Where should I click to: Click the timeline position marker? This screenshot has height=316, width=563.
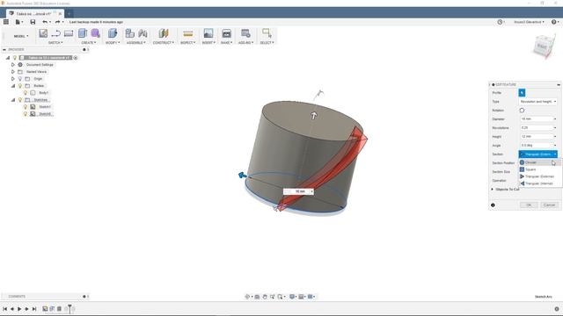(69, 308)
